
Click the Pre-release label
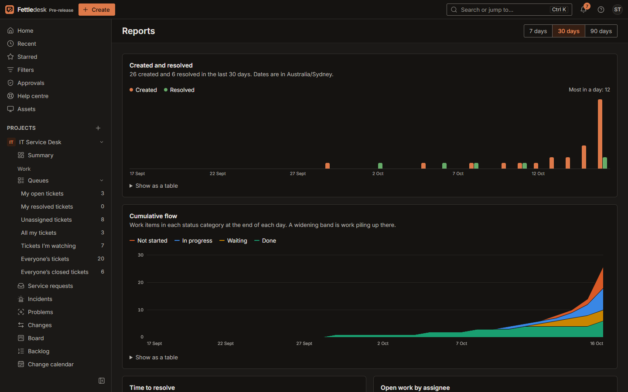pyautogui.click(x=61, y=10)
